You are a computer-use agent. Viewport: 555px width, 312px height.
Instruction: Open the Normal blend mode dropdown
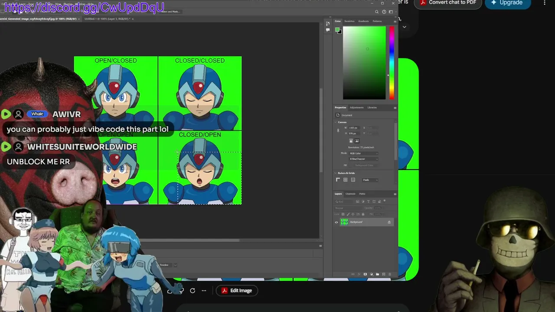click(x=349, y=208)
